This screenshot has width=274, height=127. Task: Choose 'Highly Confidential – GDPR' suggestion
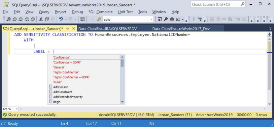(71, 77)
